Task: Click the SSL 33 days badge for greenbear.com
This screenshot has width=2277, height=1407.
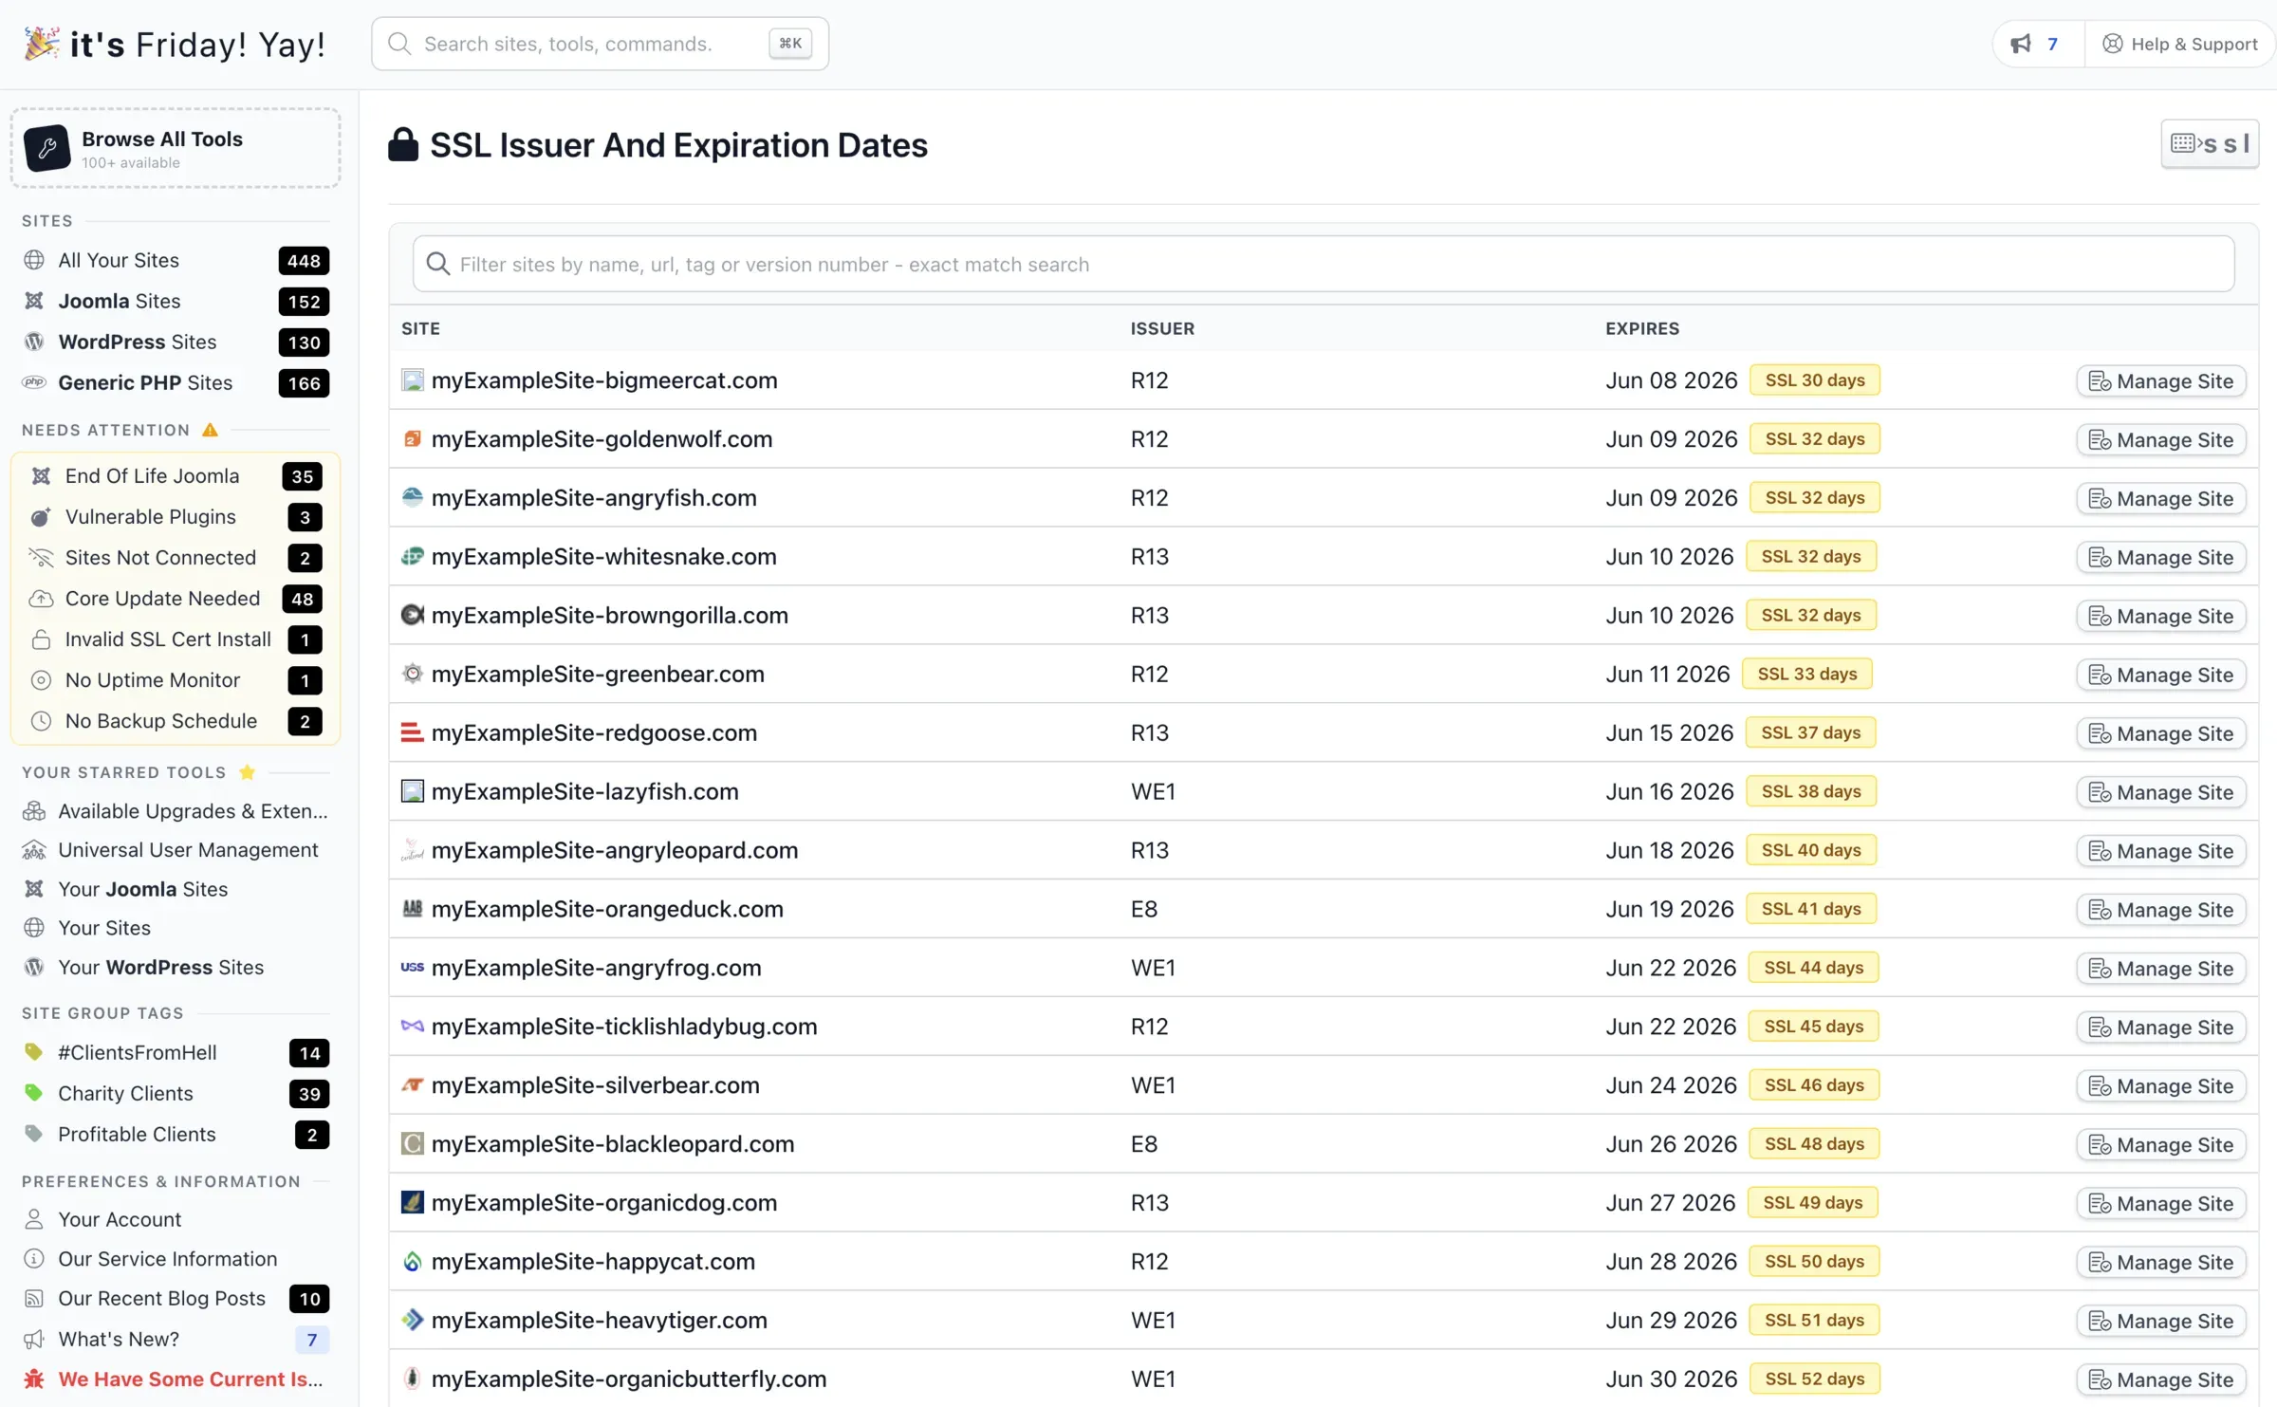Action: [x=1806, y=674]
